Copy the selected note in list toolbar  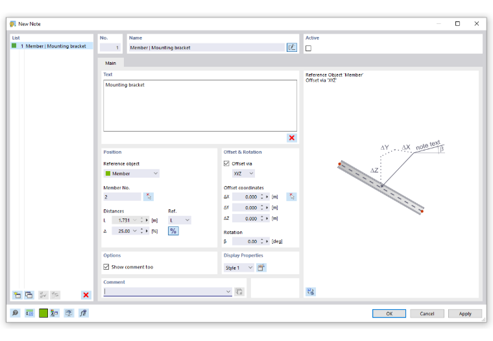point(29,295)
